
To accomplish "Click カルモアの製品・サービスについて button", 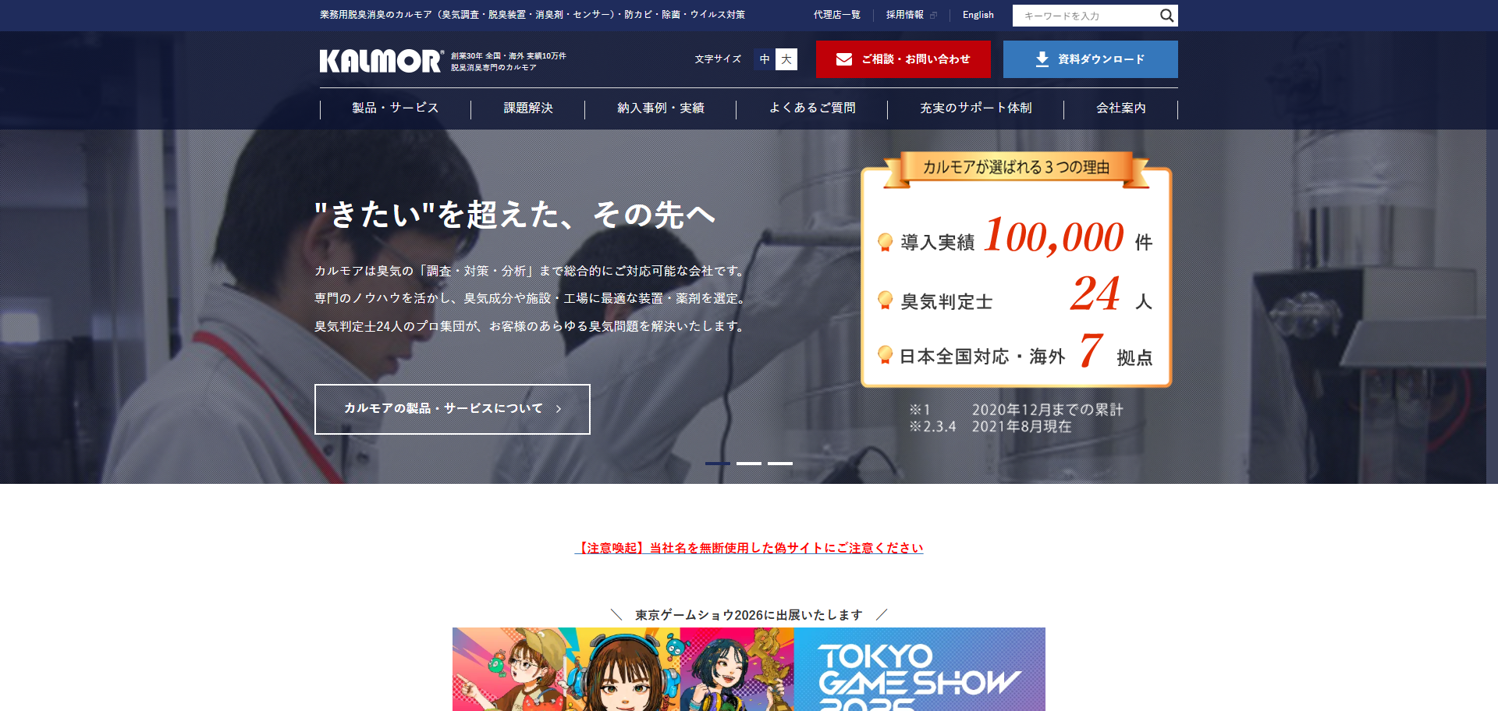I will pos(453,409).
